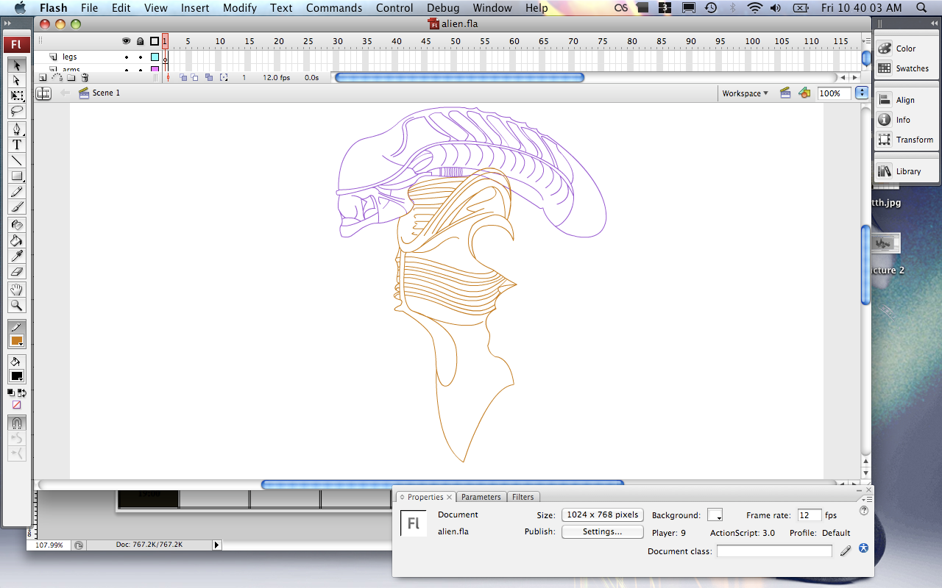Choose the Paint Bucket tool
This screenshot has width=942, height=588.
[16, 240]
